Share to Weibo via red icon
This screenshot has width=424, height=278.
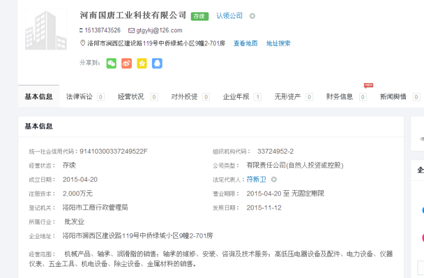127,63
